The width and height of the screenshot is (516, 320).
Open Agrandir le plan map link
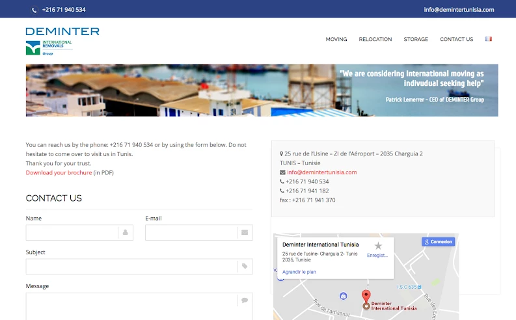[299, 272]
